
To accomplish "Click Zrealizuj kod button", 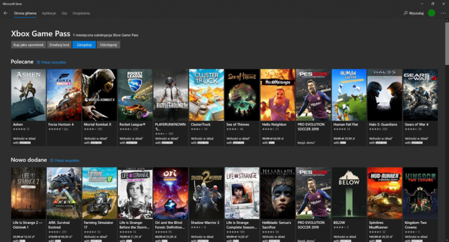I will point(59,45).
